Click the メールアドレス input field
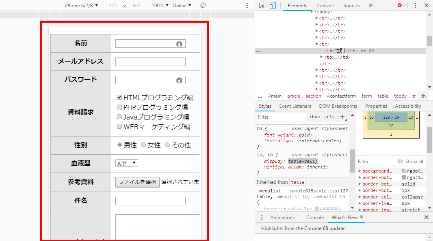 click(150, 62)
